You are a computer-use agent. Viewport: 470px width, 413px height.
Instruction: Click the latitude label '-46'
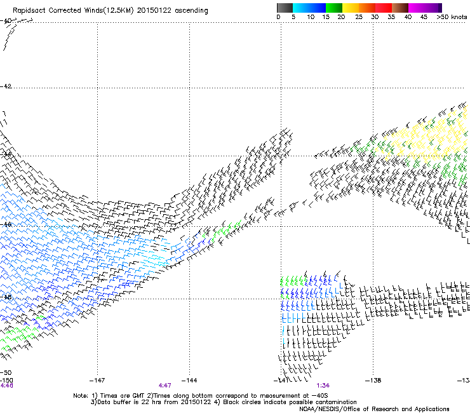point(6,225)
